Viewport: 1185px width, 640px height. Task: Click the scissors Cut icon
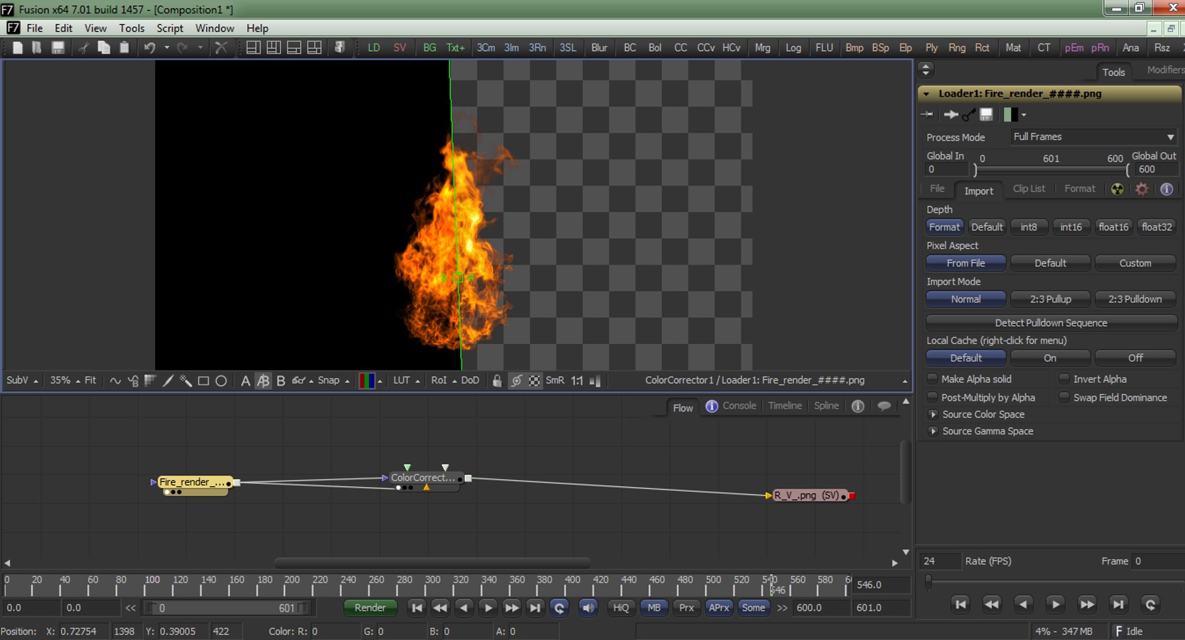point(83,47)
